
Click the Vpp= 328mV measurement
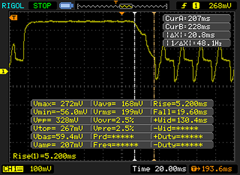point(61,120)
